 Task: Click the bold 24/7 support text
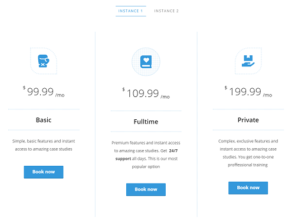click(146, 155)
